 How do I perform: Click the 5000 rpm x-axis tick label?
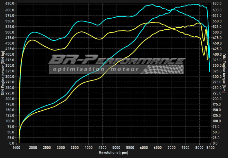coord(116,147)
